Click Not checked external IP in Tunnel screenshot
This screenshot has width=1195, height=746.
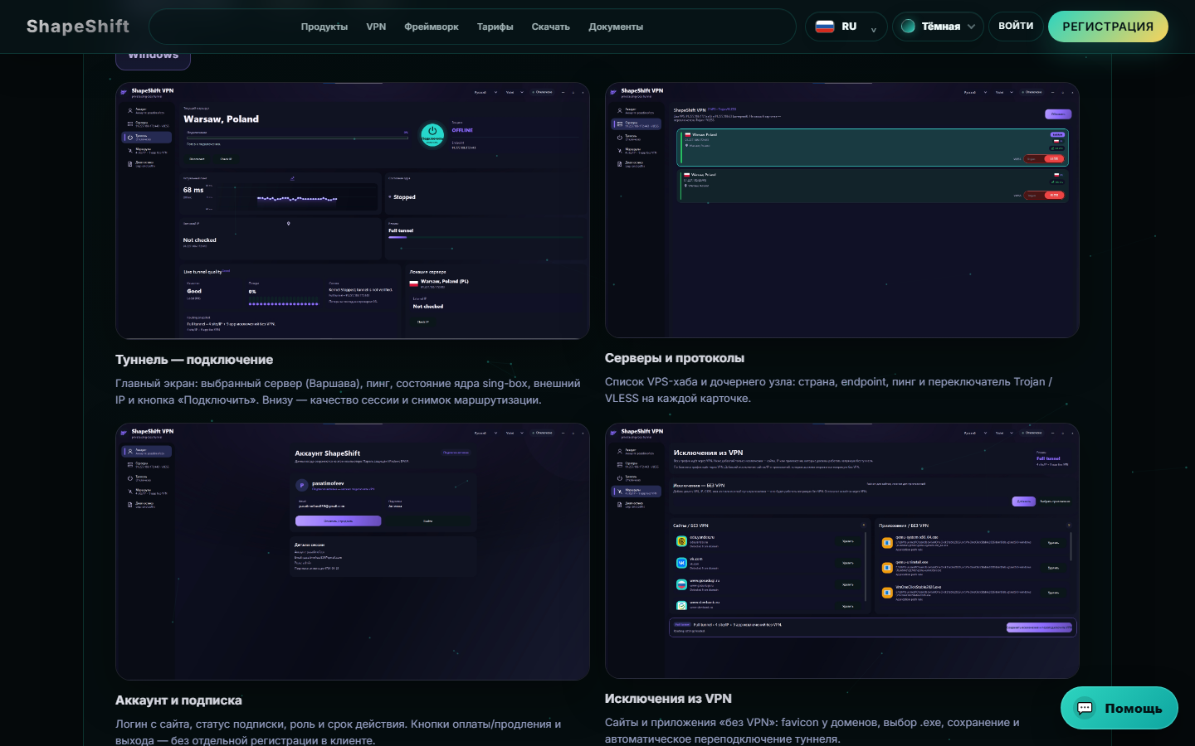(199, 240)
